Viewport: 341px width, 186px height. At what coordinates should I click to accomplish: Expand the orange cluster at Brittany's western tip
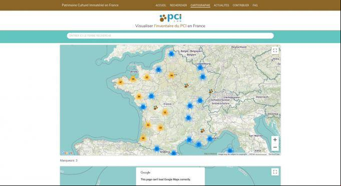pos(121,82)
